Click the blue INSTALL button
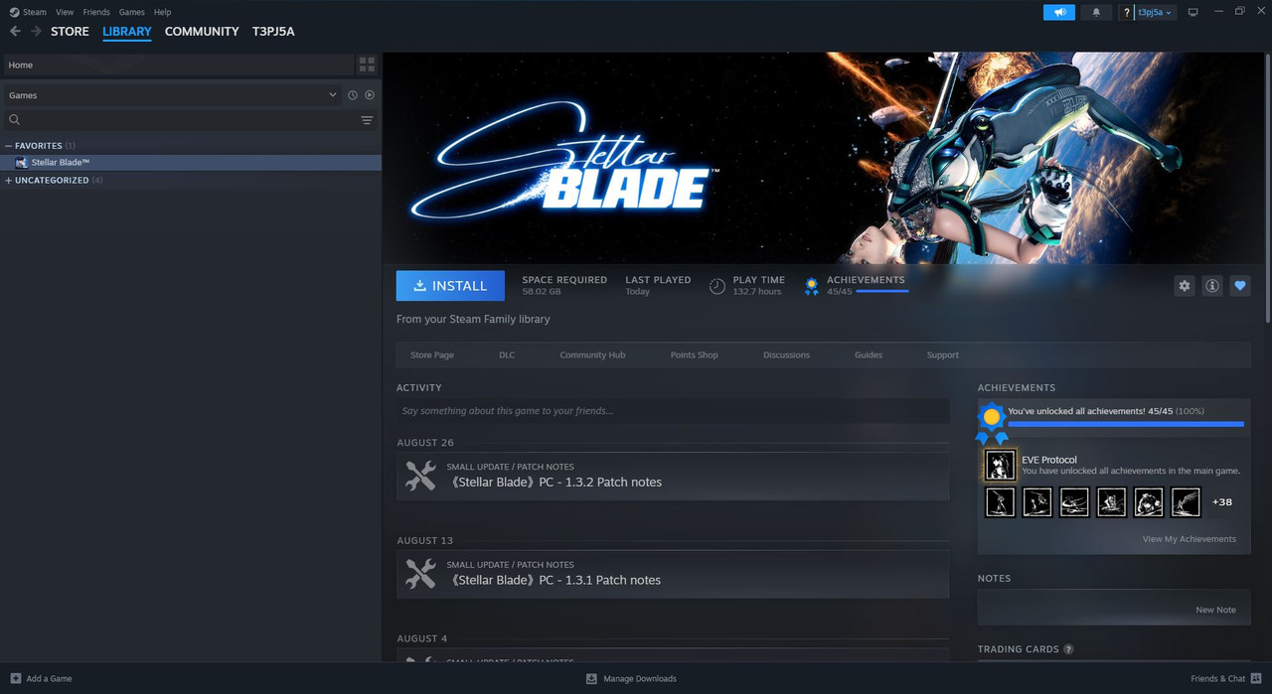This screenshot has width=1272, height=694. coord(450,286)
